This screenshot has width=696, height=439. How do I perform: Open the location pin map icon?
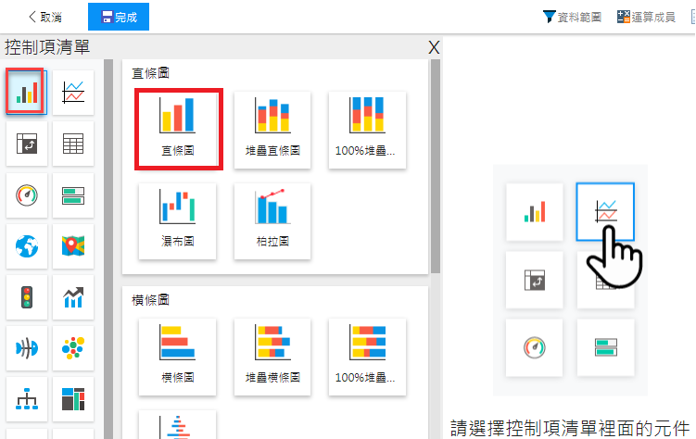[73, 245]
